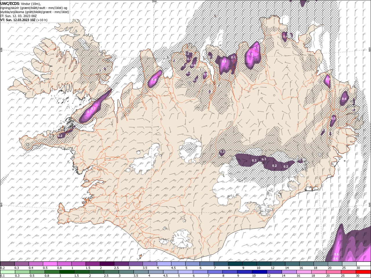This screenshot has width=371, height=278.
Task: Click the 6 swatch on the upper scale
Action: [x=207, y=264]
